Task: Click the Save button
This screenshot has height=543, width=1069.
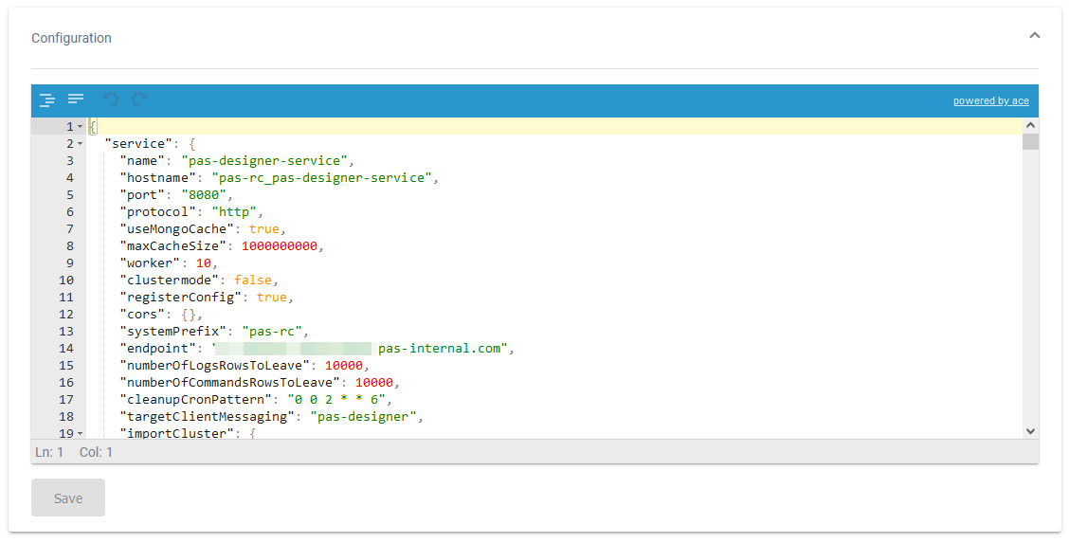Action: pyautogui.click(x=68, y=498)
